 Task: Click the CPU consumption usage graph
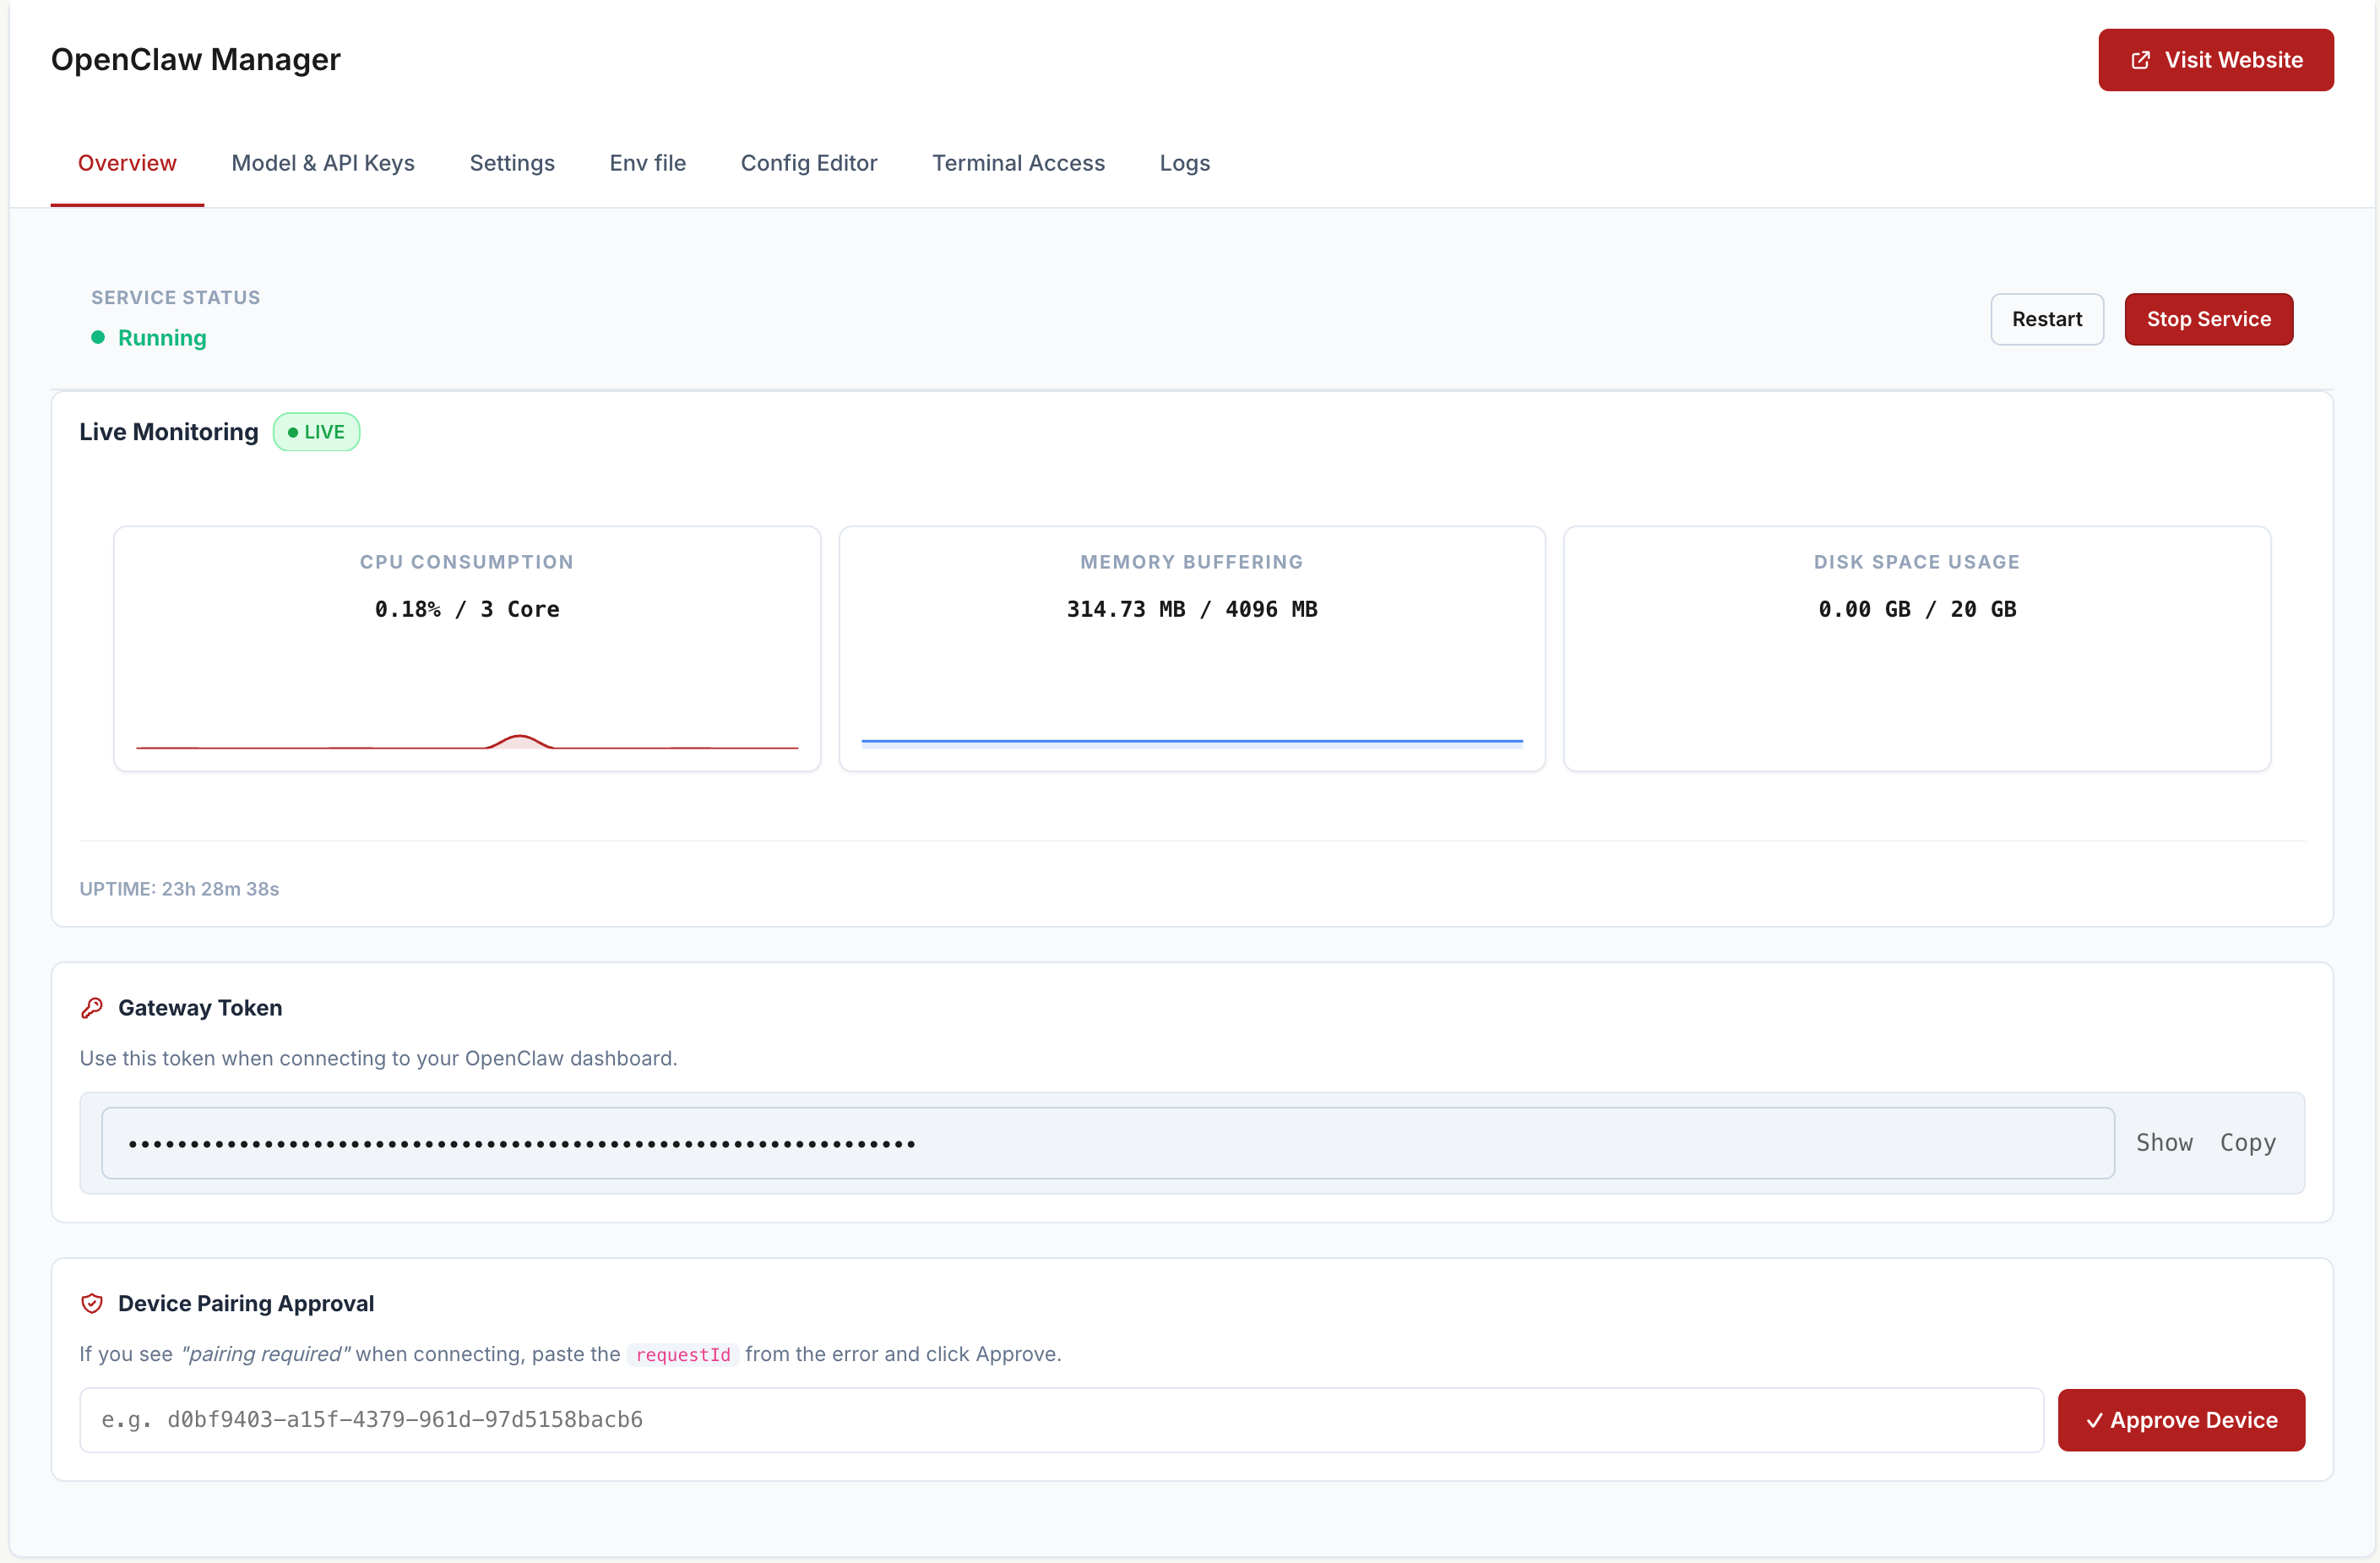tap(467, 740)
